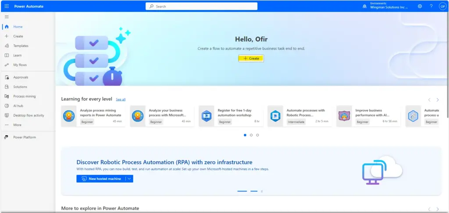Click the AI hub icon
The image size is (449, 213).
coord(7,106)
